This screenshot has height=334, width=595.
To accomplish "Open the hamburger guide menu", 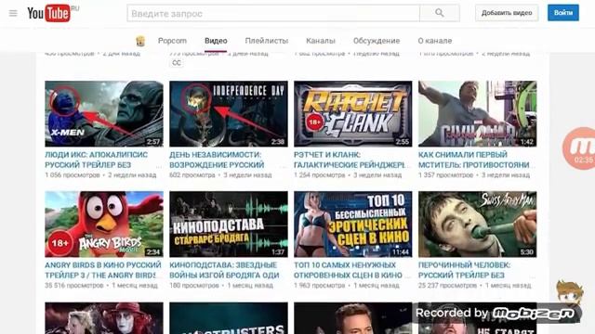I will point(13,13).
